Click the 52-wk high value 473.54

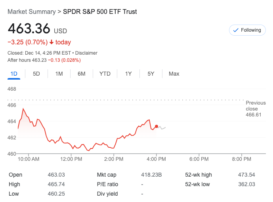[246, 175]
